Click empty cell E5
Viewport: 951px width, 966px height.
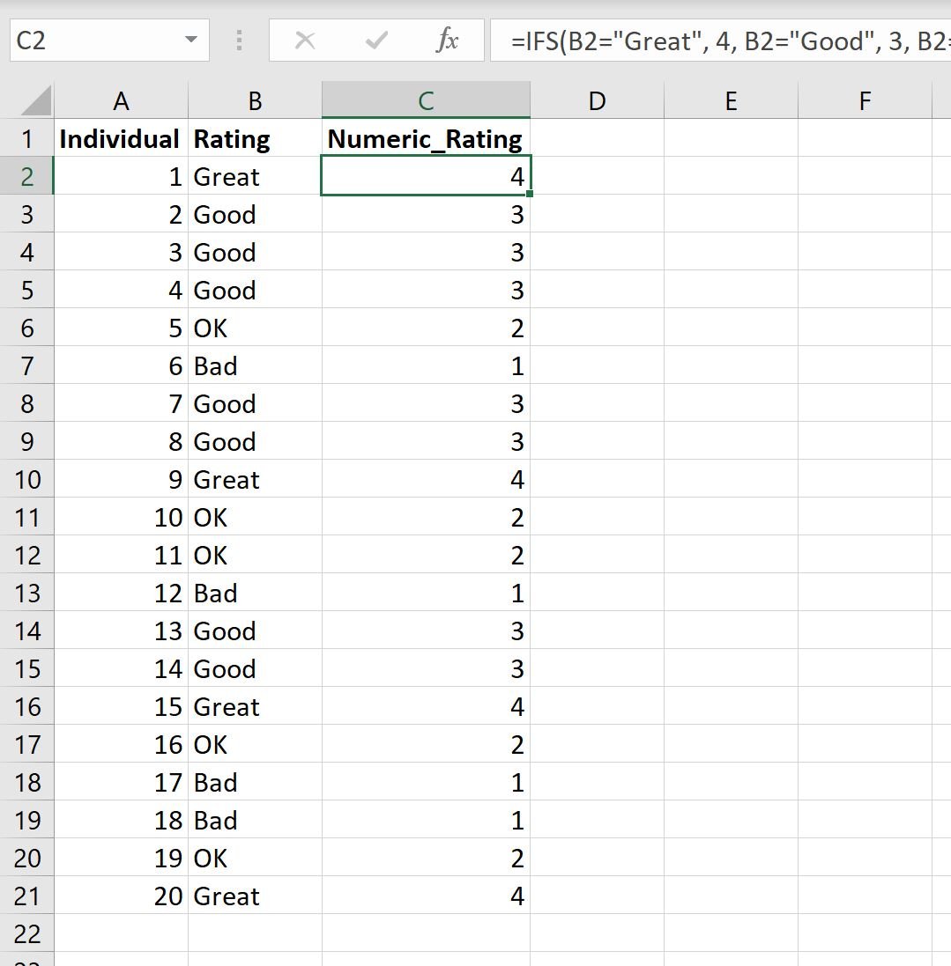click(x=731, y=290)
